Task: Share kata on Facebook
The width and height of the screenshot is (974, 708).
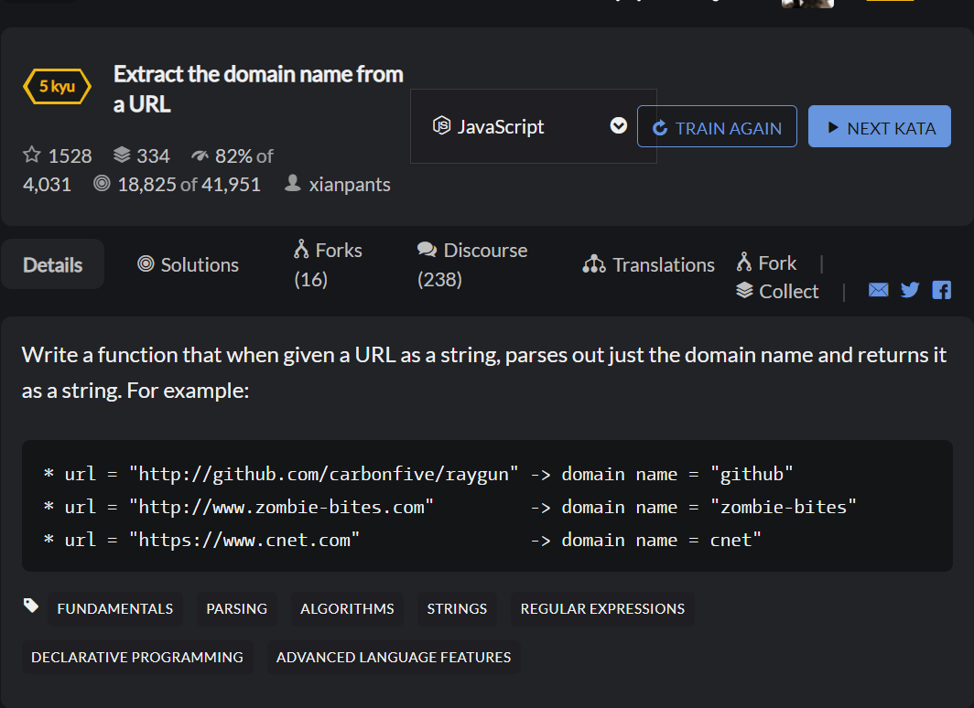Action: pyautogui.click(x=941, y=290)
